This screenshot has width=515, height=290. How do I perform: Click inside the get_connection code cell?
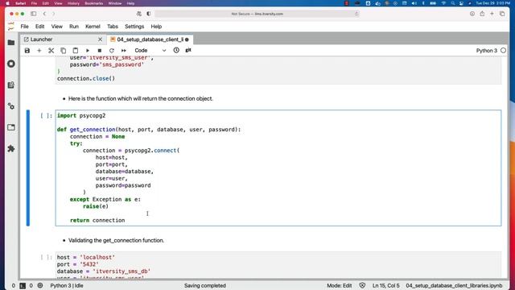click(x=278, y=168)
